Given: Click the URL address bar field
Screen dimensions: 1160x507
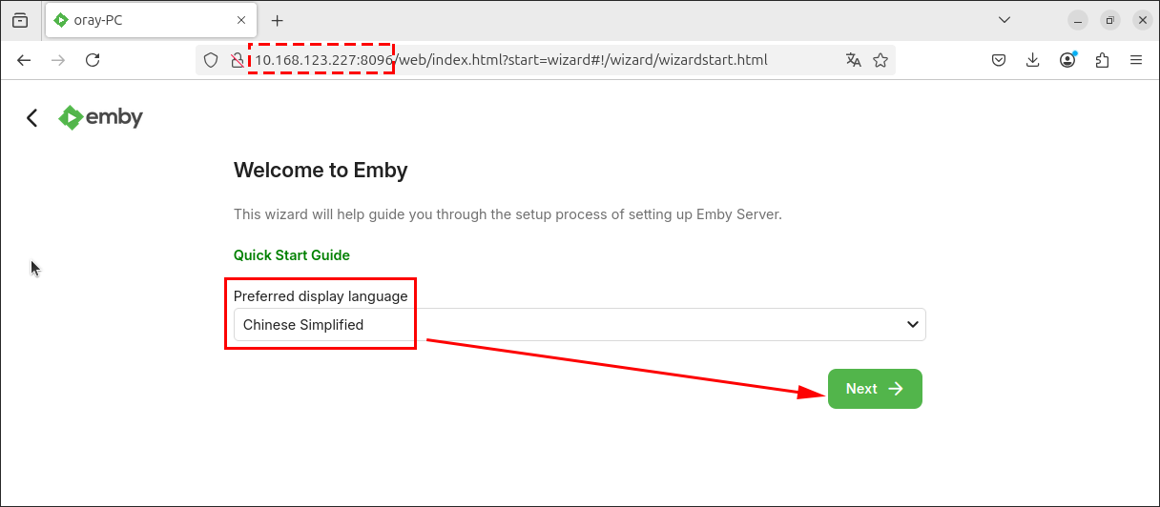Looking at the screenshot, I should coord(545,60).
